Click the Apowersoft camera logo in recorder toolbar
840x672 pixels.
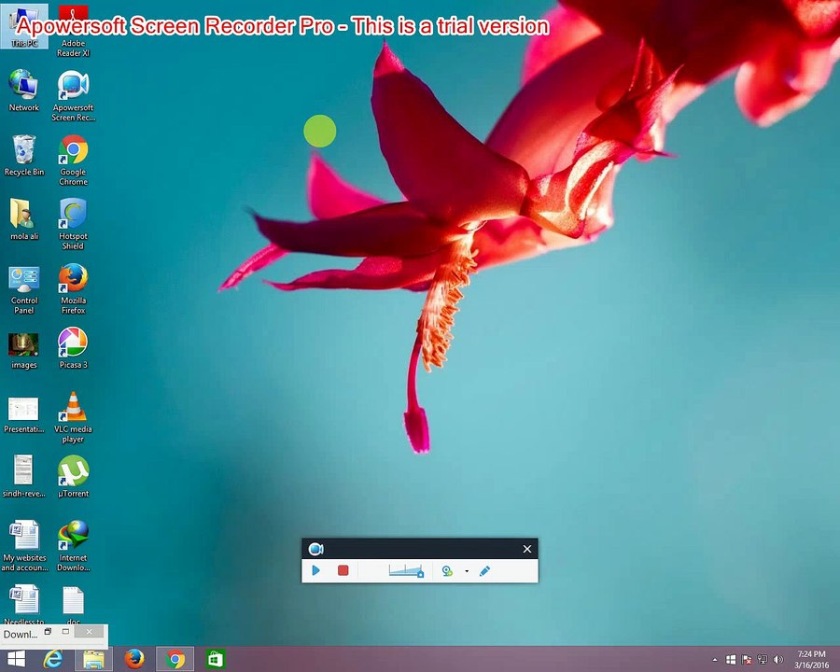pos(315,549)
